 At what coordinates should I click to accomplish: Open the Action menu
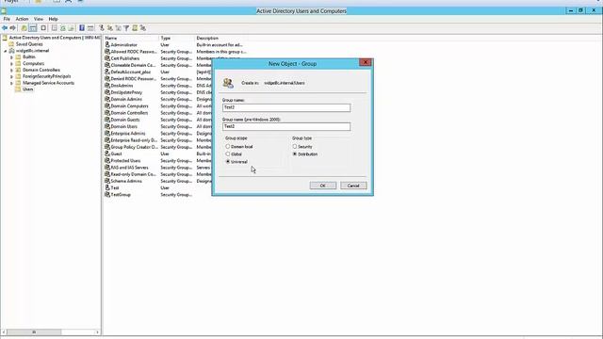[22, 19]
